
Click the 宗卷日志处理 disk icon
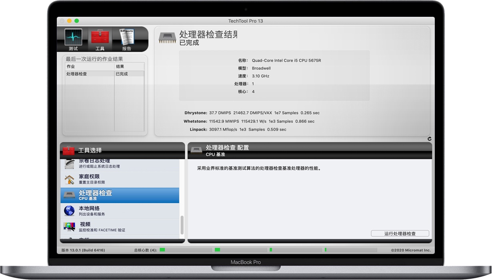point(69,164)
